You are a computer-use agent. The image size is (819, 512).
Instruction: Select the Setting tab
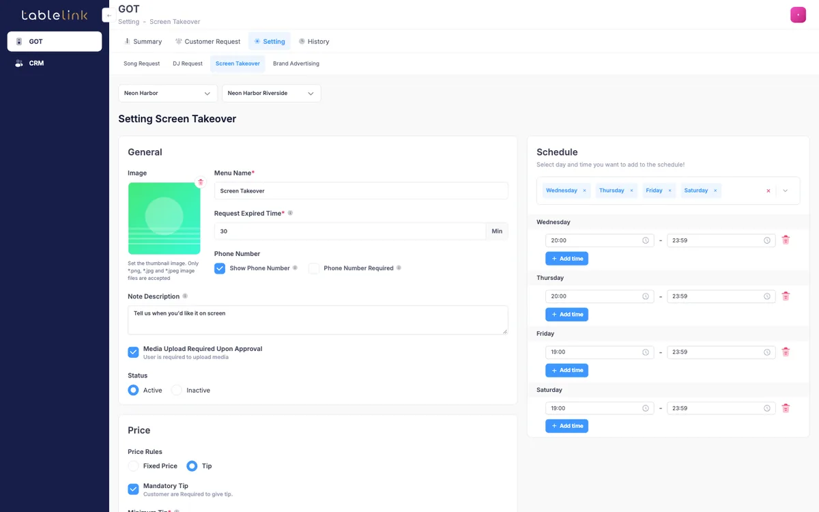tap(269, 42)
